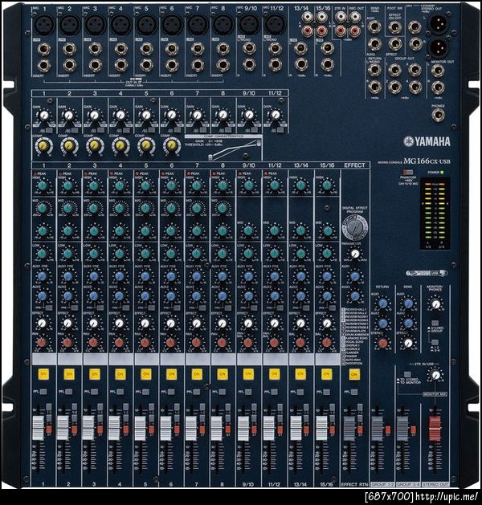The width and height of the screenshot is (482, 505).
Task: Click the Stereo Out L XLR connector
Action: (438, 23)
